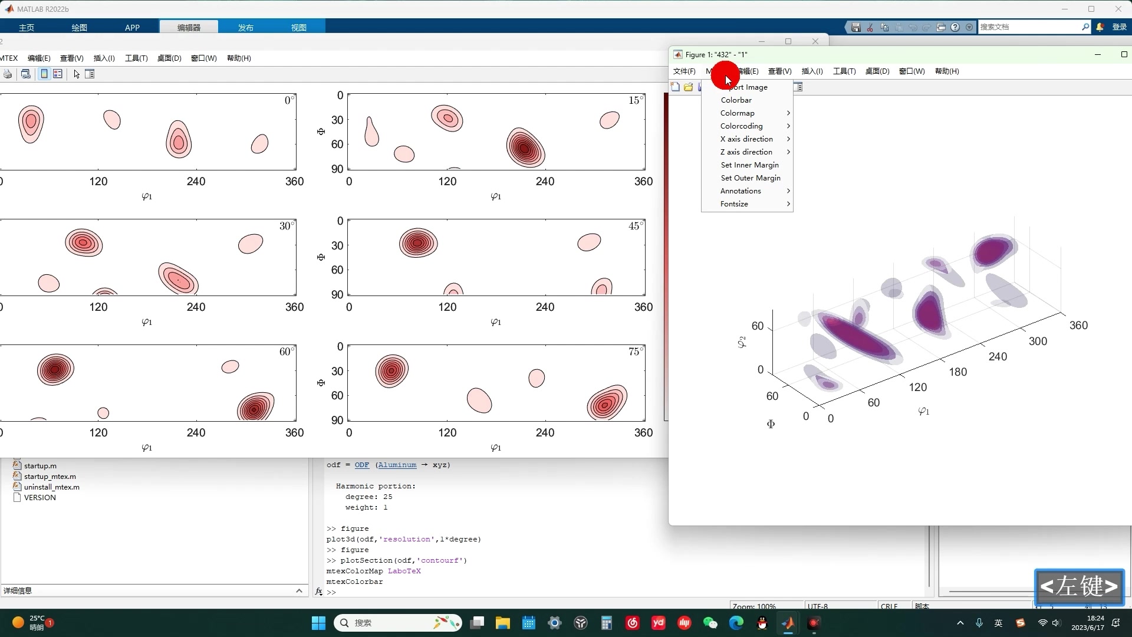Screen dimensions: 1132x637
Task: Click the link plot icon
Action: click(x=25, y=74)
